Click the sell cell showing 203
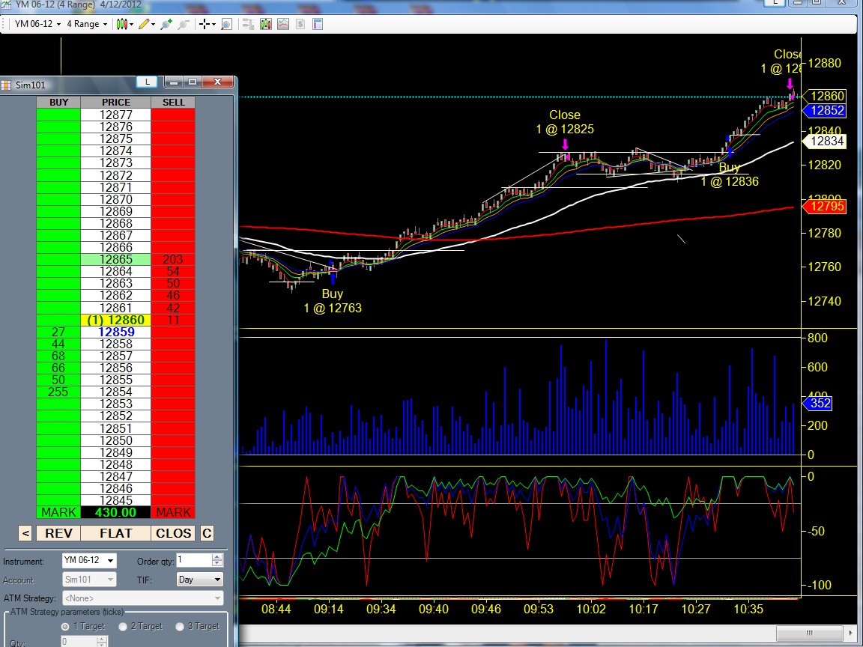 [173, 260]
